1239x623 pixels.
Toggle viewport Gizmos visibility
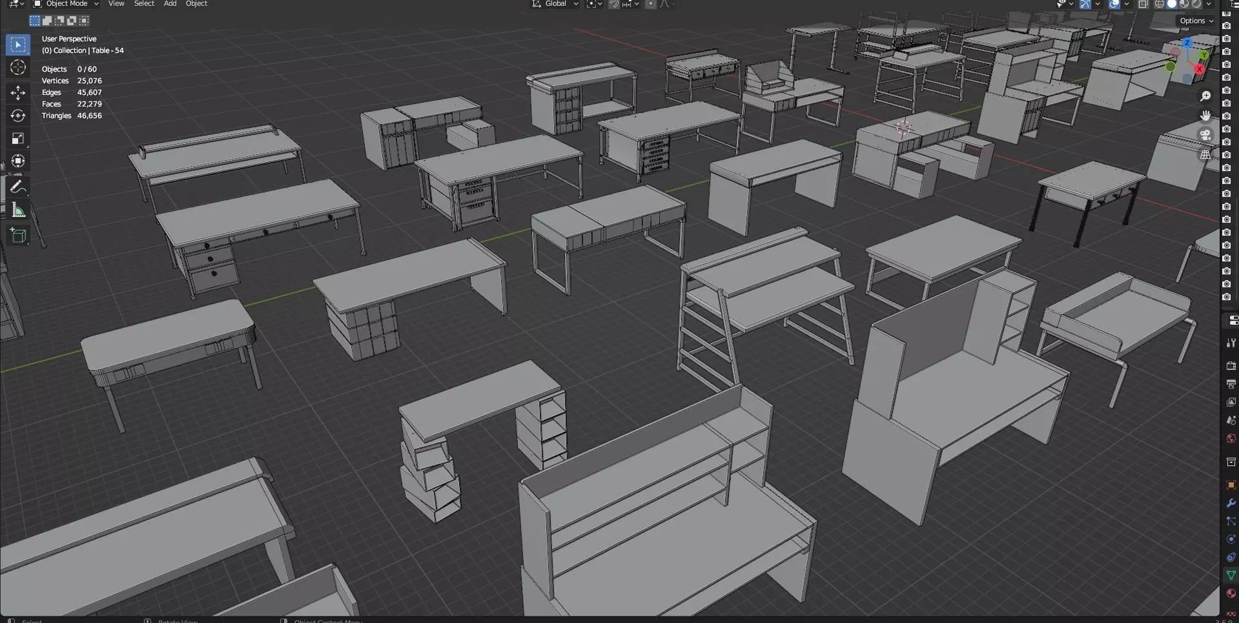point(1085,4)
